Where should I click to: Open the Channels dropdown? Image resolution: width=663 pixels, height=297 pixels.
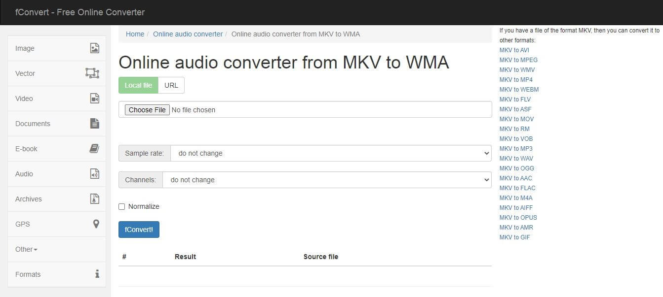[x=327, y=180]
